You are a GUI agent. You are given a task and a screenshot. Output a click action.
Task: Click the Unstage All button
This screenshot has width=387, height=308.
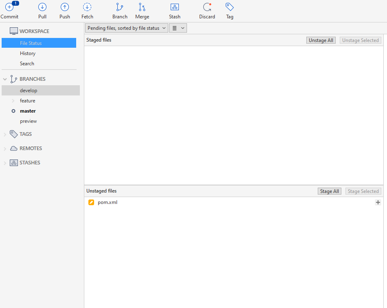[x=321, y=40]
